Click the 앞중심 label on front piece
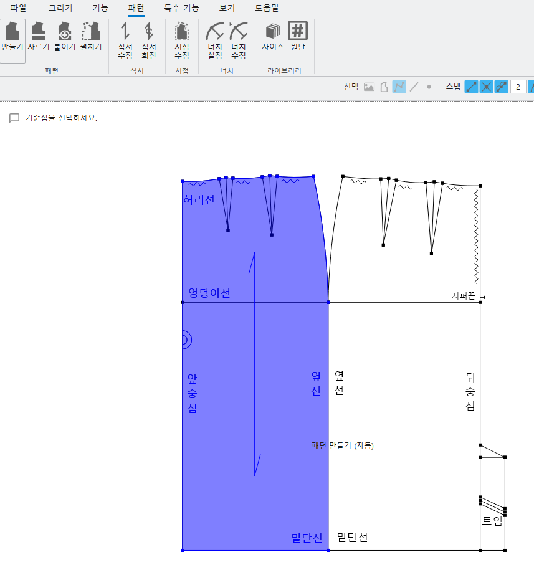The height and width of the screenshot is (580, 534). pos(192,393)
